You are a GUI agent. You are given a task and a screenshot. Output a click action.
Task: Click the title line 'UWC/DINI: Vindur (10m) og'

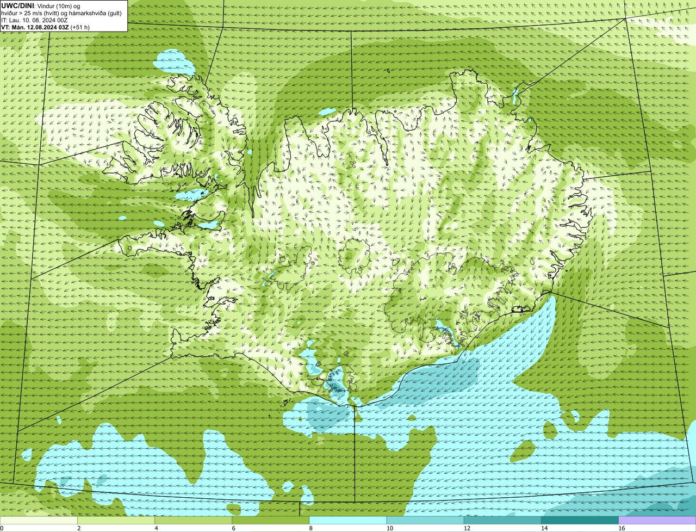point(41,5)
